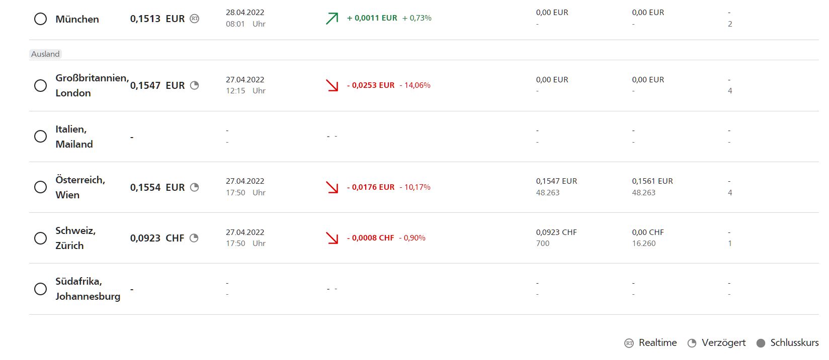Image resolution: width=829 pixels, height=360 pixels.
Task: Click red down arrow in Wien row
Action: click(x=332, y=187)
